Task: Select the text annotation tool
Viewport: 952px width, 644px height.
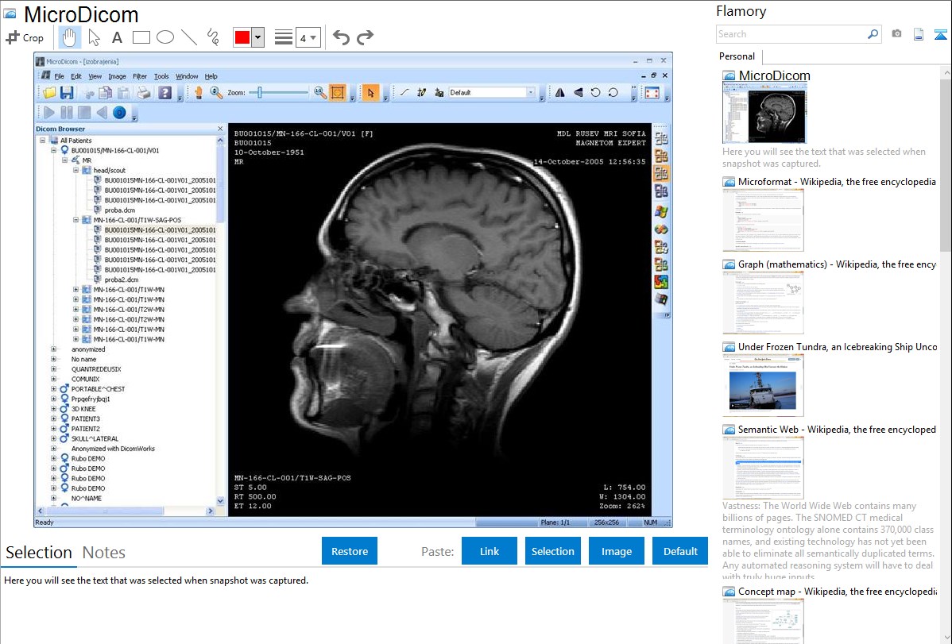Action: (x=117, y=37)
